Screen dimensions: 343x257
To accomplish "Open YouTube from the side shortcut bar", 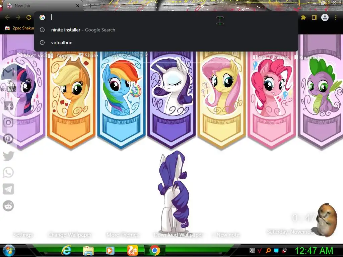I will click(8, 88).
